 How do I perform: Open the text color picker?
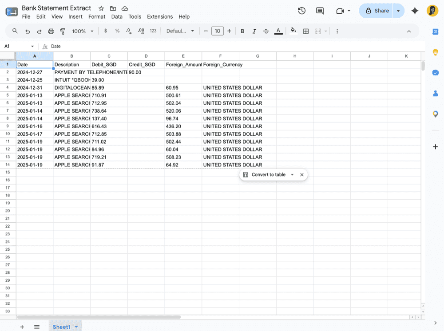278,31
